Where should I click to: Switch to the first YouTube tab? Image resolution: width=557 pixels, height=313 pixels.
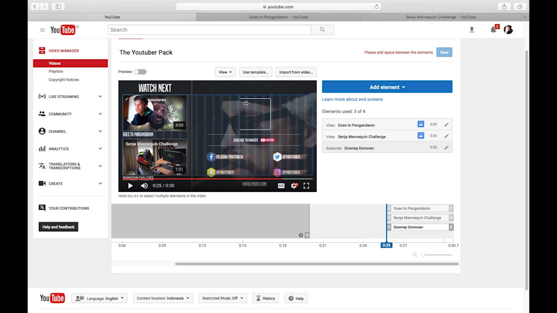coord(112,17)
